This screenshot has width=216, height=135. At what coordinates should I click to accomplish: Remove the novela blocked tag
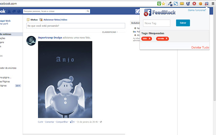pyautogui.click(x=166, y=38)
